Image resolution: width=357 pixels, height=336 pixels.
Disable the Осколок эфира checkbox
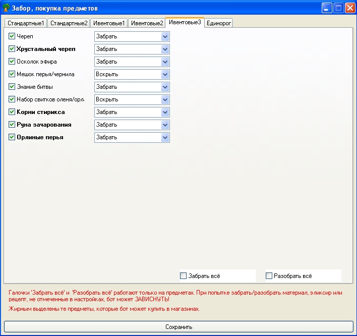(12, 62)
